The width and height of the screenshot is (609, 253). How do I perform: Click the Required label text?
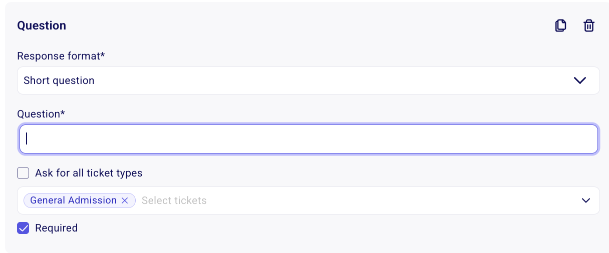(x=56, y=228)
